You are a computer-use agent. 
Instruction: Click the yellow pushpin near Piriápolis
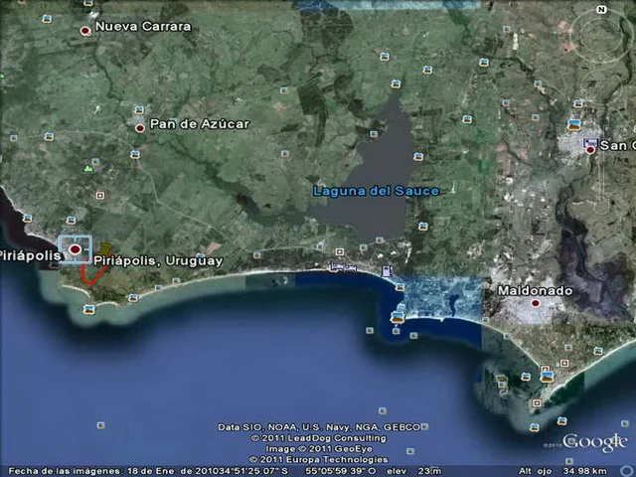(x=105, y=249)
